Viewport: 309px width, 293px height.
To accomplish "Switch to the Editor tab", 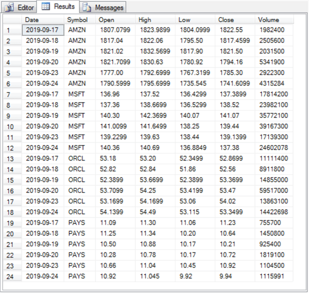I will click(19, 7).
